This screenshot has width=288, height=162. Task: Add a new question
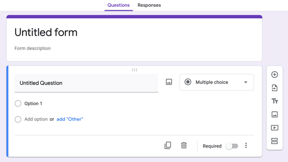tap(275, 75)
